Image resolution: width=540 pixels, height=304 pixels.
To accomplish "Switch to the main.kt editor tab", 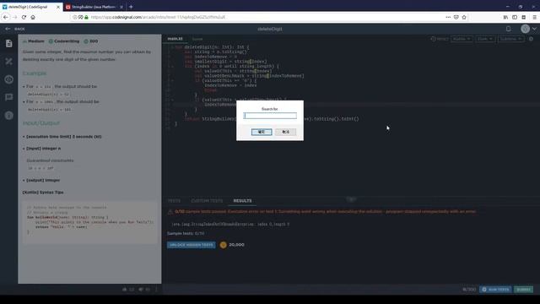I will (175, 39).
